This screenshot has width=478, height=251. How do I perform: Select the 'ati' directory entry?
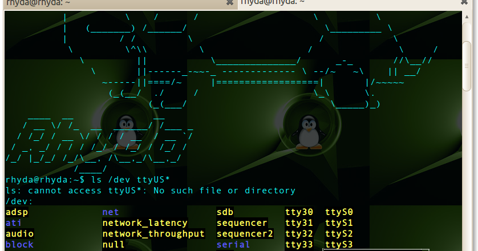14,223
